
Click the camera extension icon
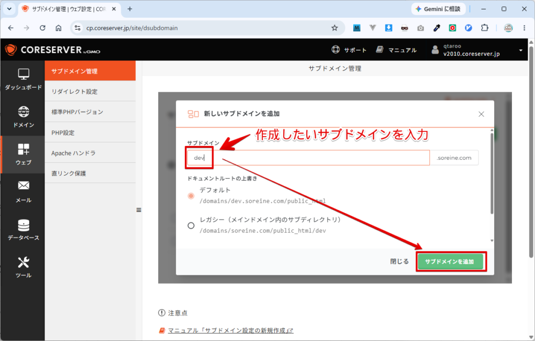point(421,28)
